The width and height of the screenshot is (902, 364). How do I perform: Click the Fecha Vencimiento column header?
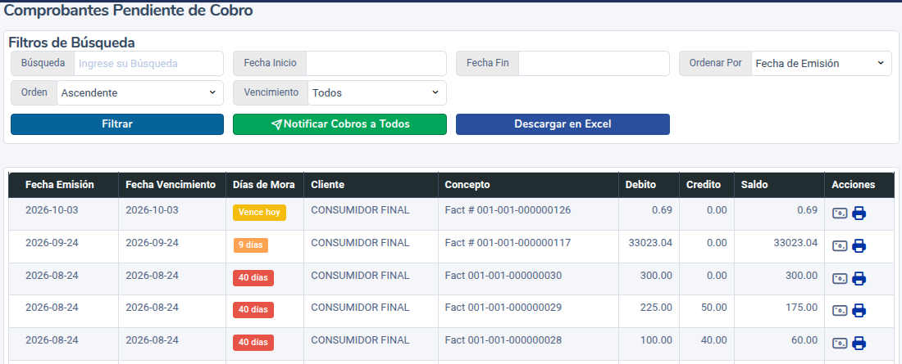click(x=171, y=185)
